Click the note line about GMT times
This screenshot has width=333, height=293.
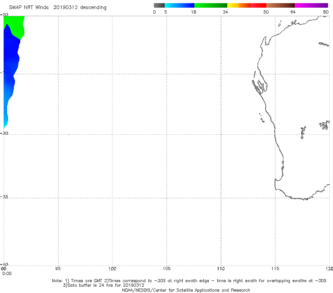(189, 281)
